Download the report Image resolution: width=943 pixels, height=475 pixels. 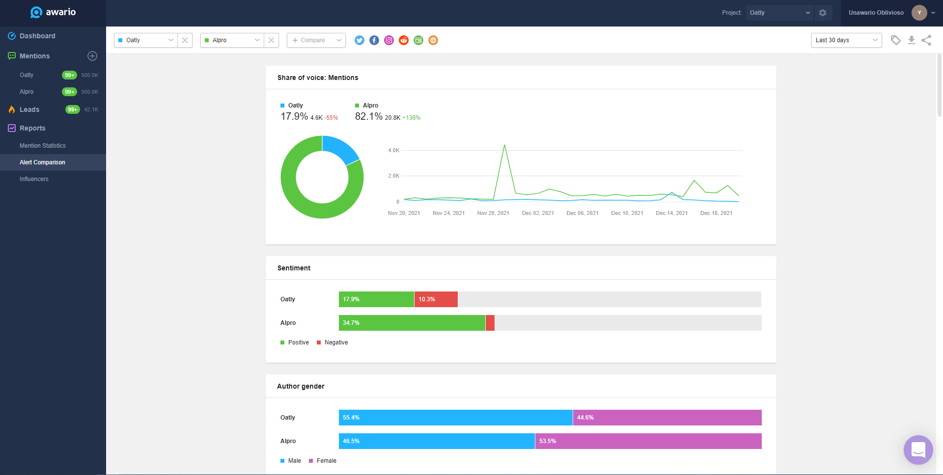click(912, 40)
